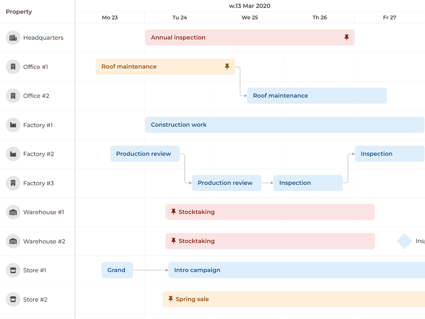Unpin the Annual inspection task
425x319 pixels.
(347, 37)
